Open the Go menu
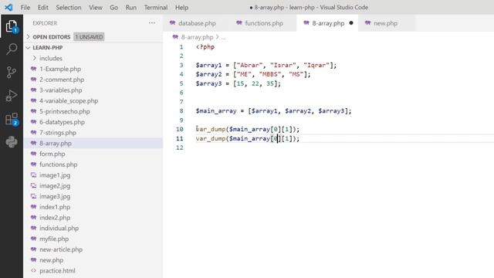The width and height of the screenshot is (494, 278). pos(113,7)
